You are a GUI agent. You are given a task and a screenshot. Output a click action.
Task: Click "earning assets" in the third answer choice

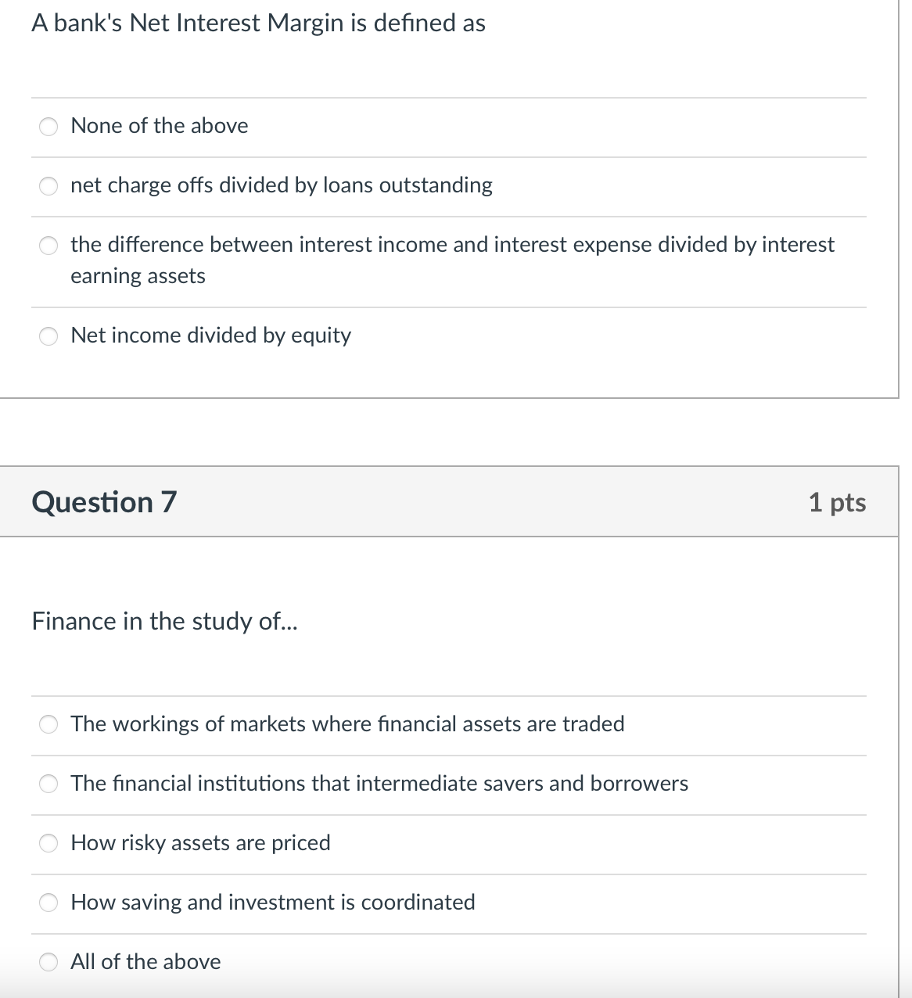click(138, 276)
